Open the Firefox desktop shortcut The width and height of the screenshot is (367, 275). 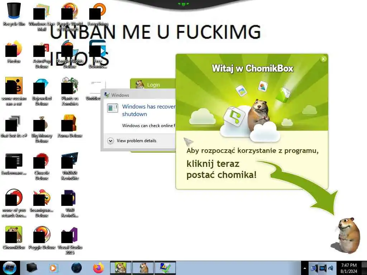click(x=14, y=52)
